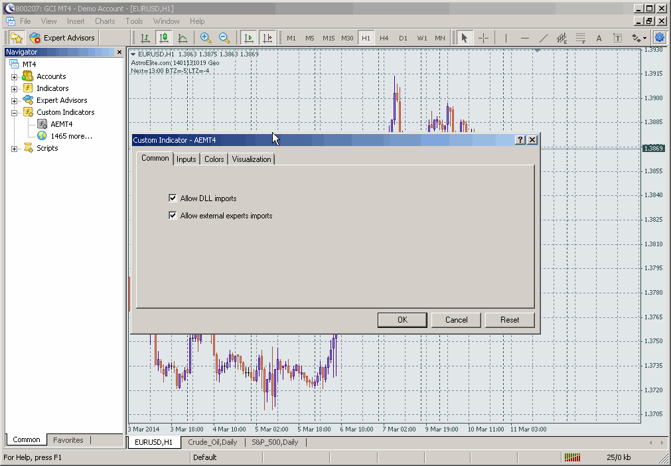Click the draw trendline tool icon
This screenshot has height=466, width=671.
point(543,38)
